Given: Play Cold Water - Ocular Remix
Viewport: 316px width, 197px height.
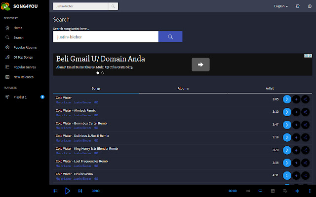Looking at the screenshot, I should (287, 175).
